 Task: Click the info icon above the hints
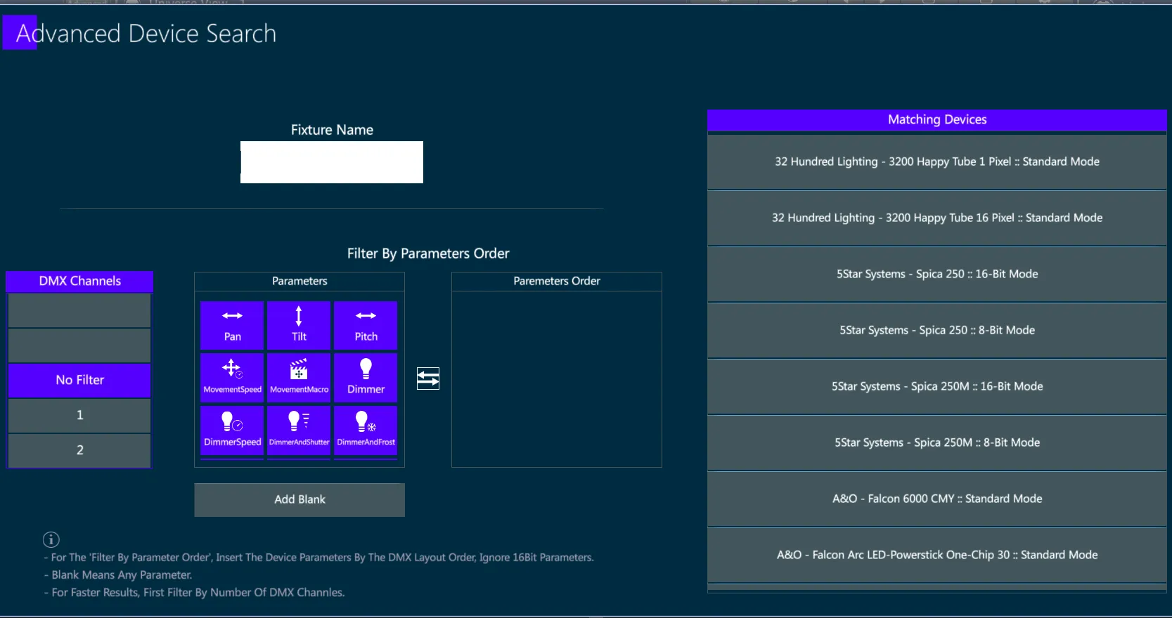click(x=51, y=539)
